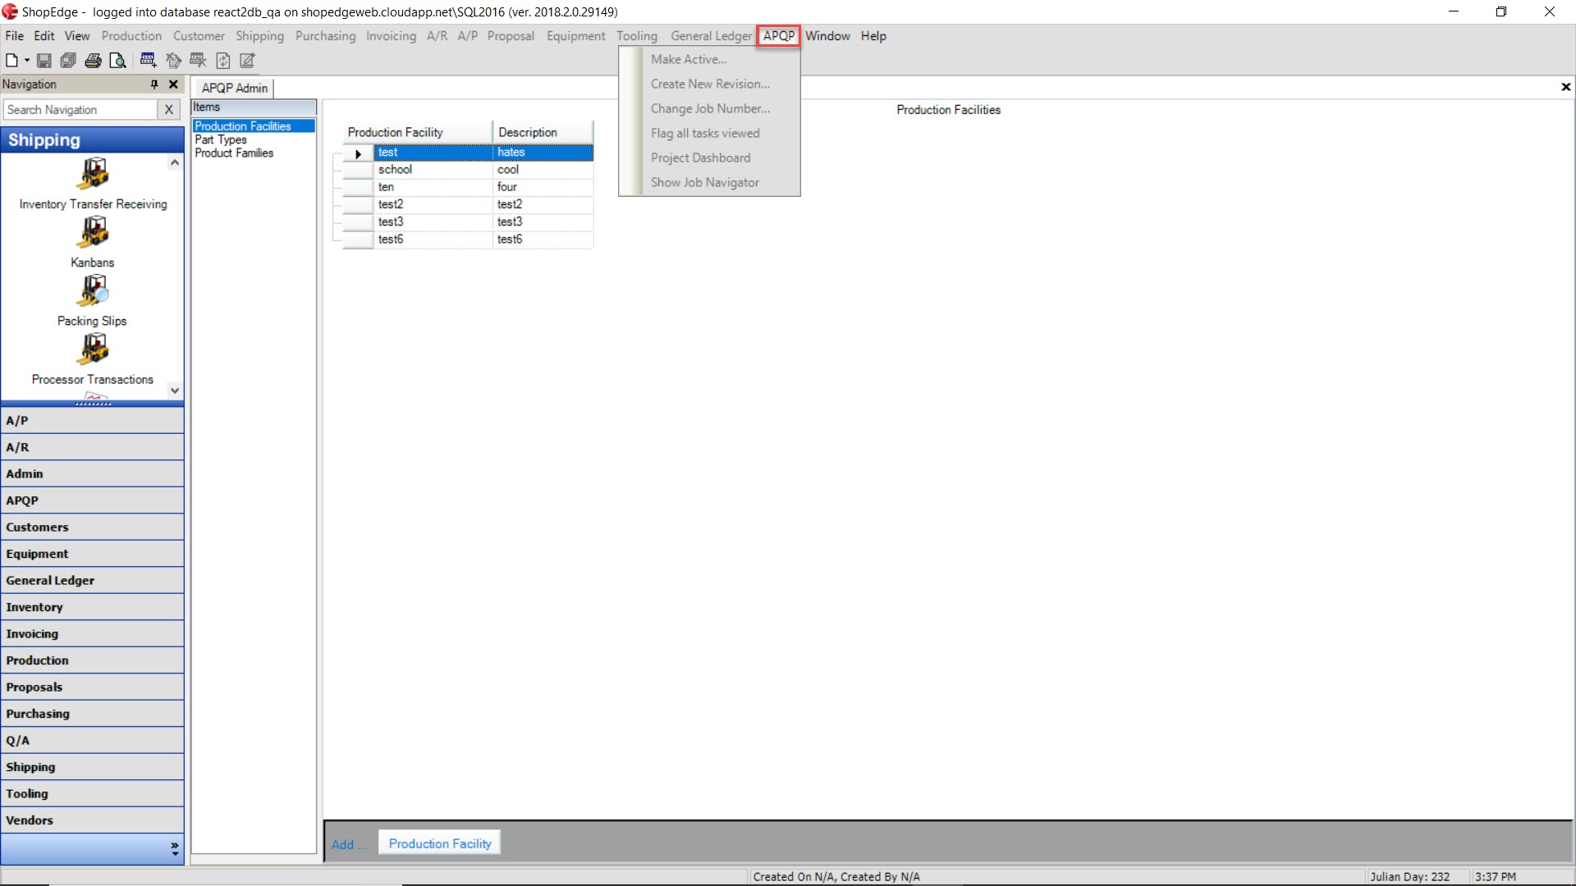Click the Search Navigation input field

coord(81,109)
